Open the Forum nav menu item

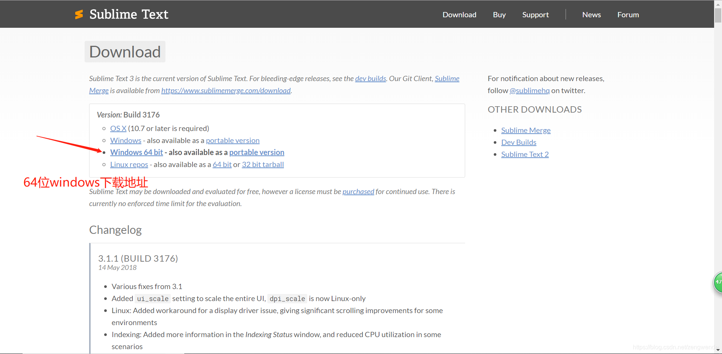tap(628, 15)
